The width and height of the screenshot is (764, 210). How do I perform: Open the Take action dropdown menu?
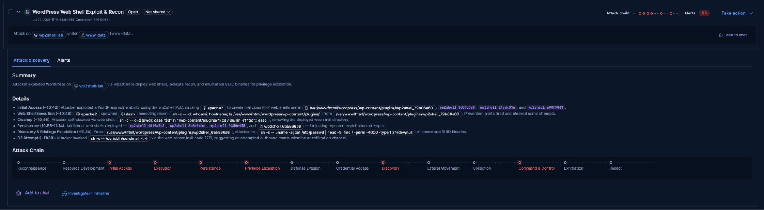coord(737,13)
